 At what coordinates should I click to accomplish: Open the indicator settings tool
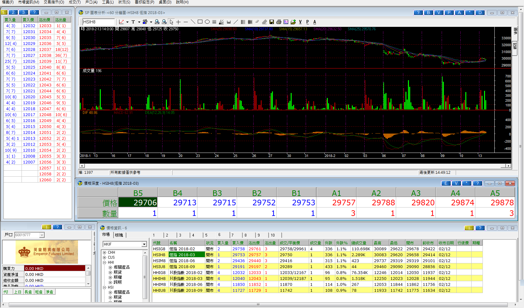(145, 22)
